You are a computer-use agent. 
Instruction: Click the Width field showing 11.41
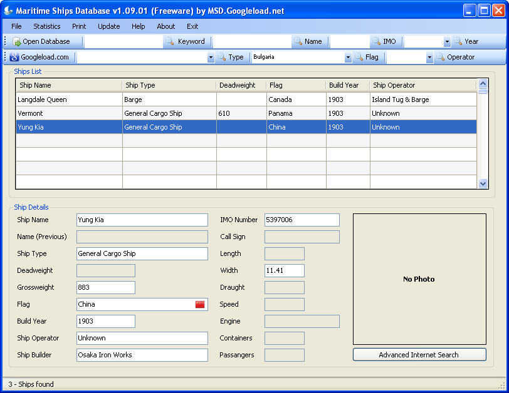click(x=285, y=270)
